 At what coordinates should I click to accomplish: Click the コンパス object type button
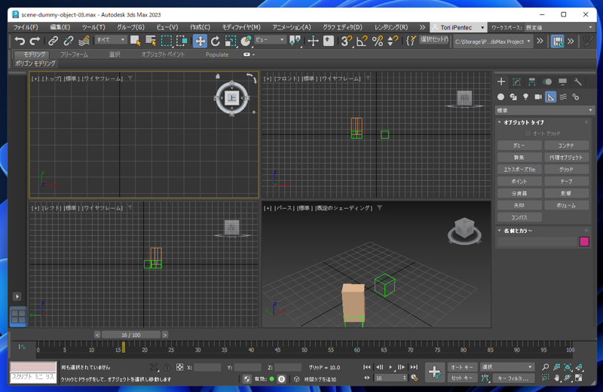click(519, 217)
